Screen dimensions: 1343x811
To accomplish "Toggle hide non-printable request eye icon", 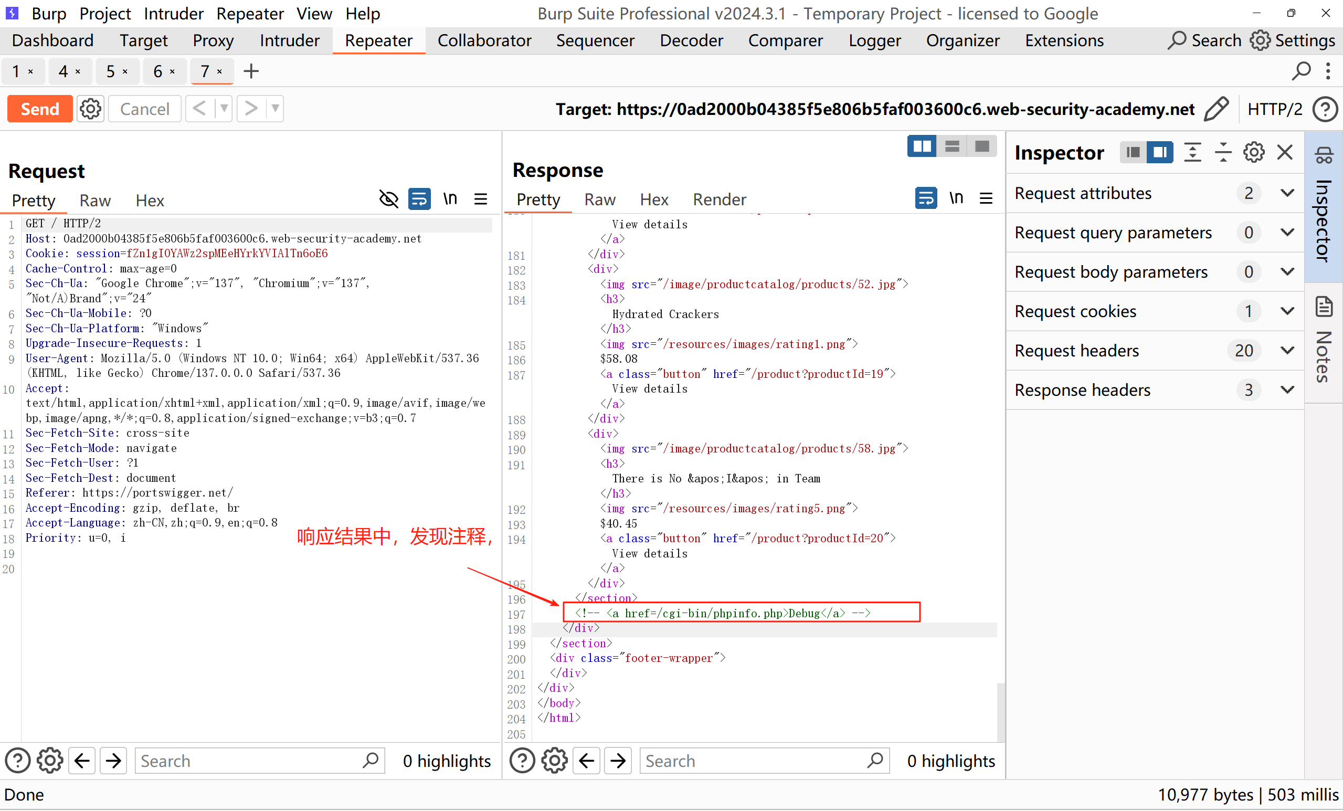I will pos(388,199).
